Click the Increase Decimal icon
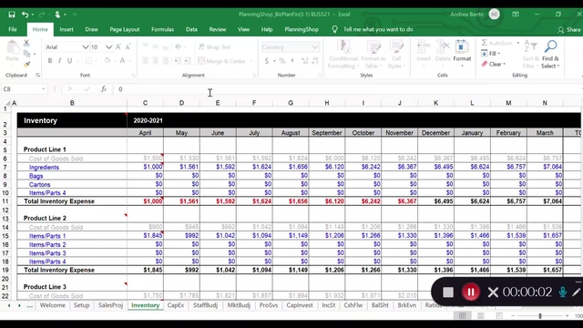This screenshot has width=583, height=328. coord(305,61)
